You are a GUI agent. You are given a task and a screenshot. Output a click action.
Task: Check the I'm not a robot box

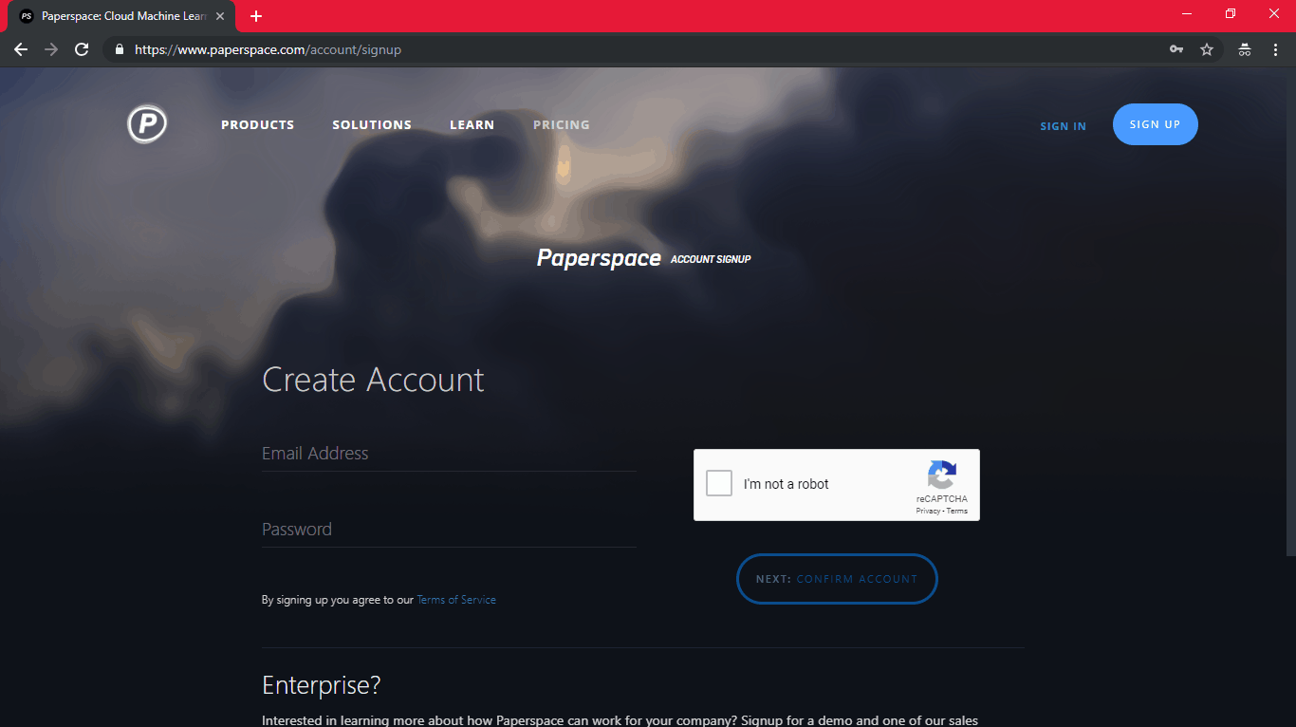719,484
